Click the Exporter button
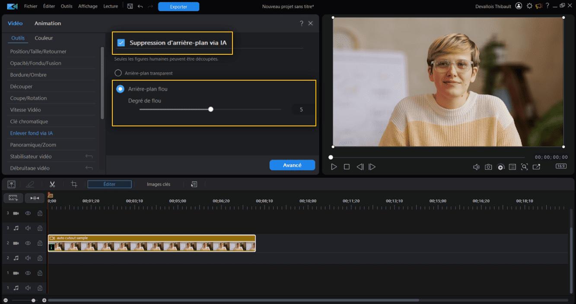Image resolution: width=576 pixels, height=304 pixels. 178,6
